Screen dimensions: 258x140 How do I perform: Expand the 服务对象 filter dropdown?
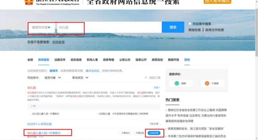pyautogui.click(x=53, y=78)
